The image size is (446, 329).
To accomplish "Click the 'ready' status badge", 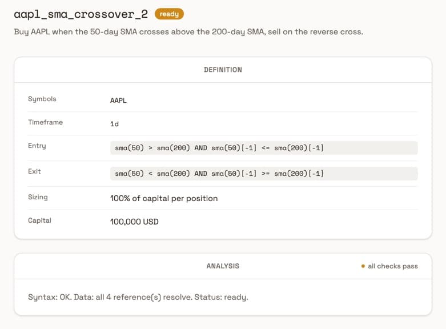I will (169, 14).
